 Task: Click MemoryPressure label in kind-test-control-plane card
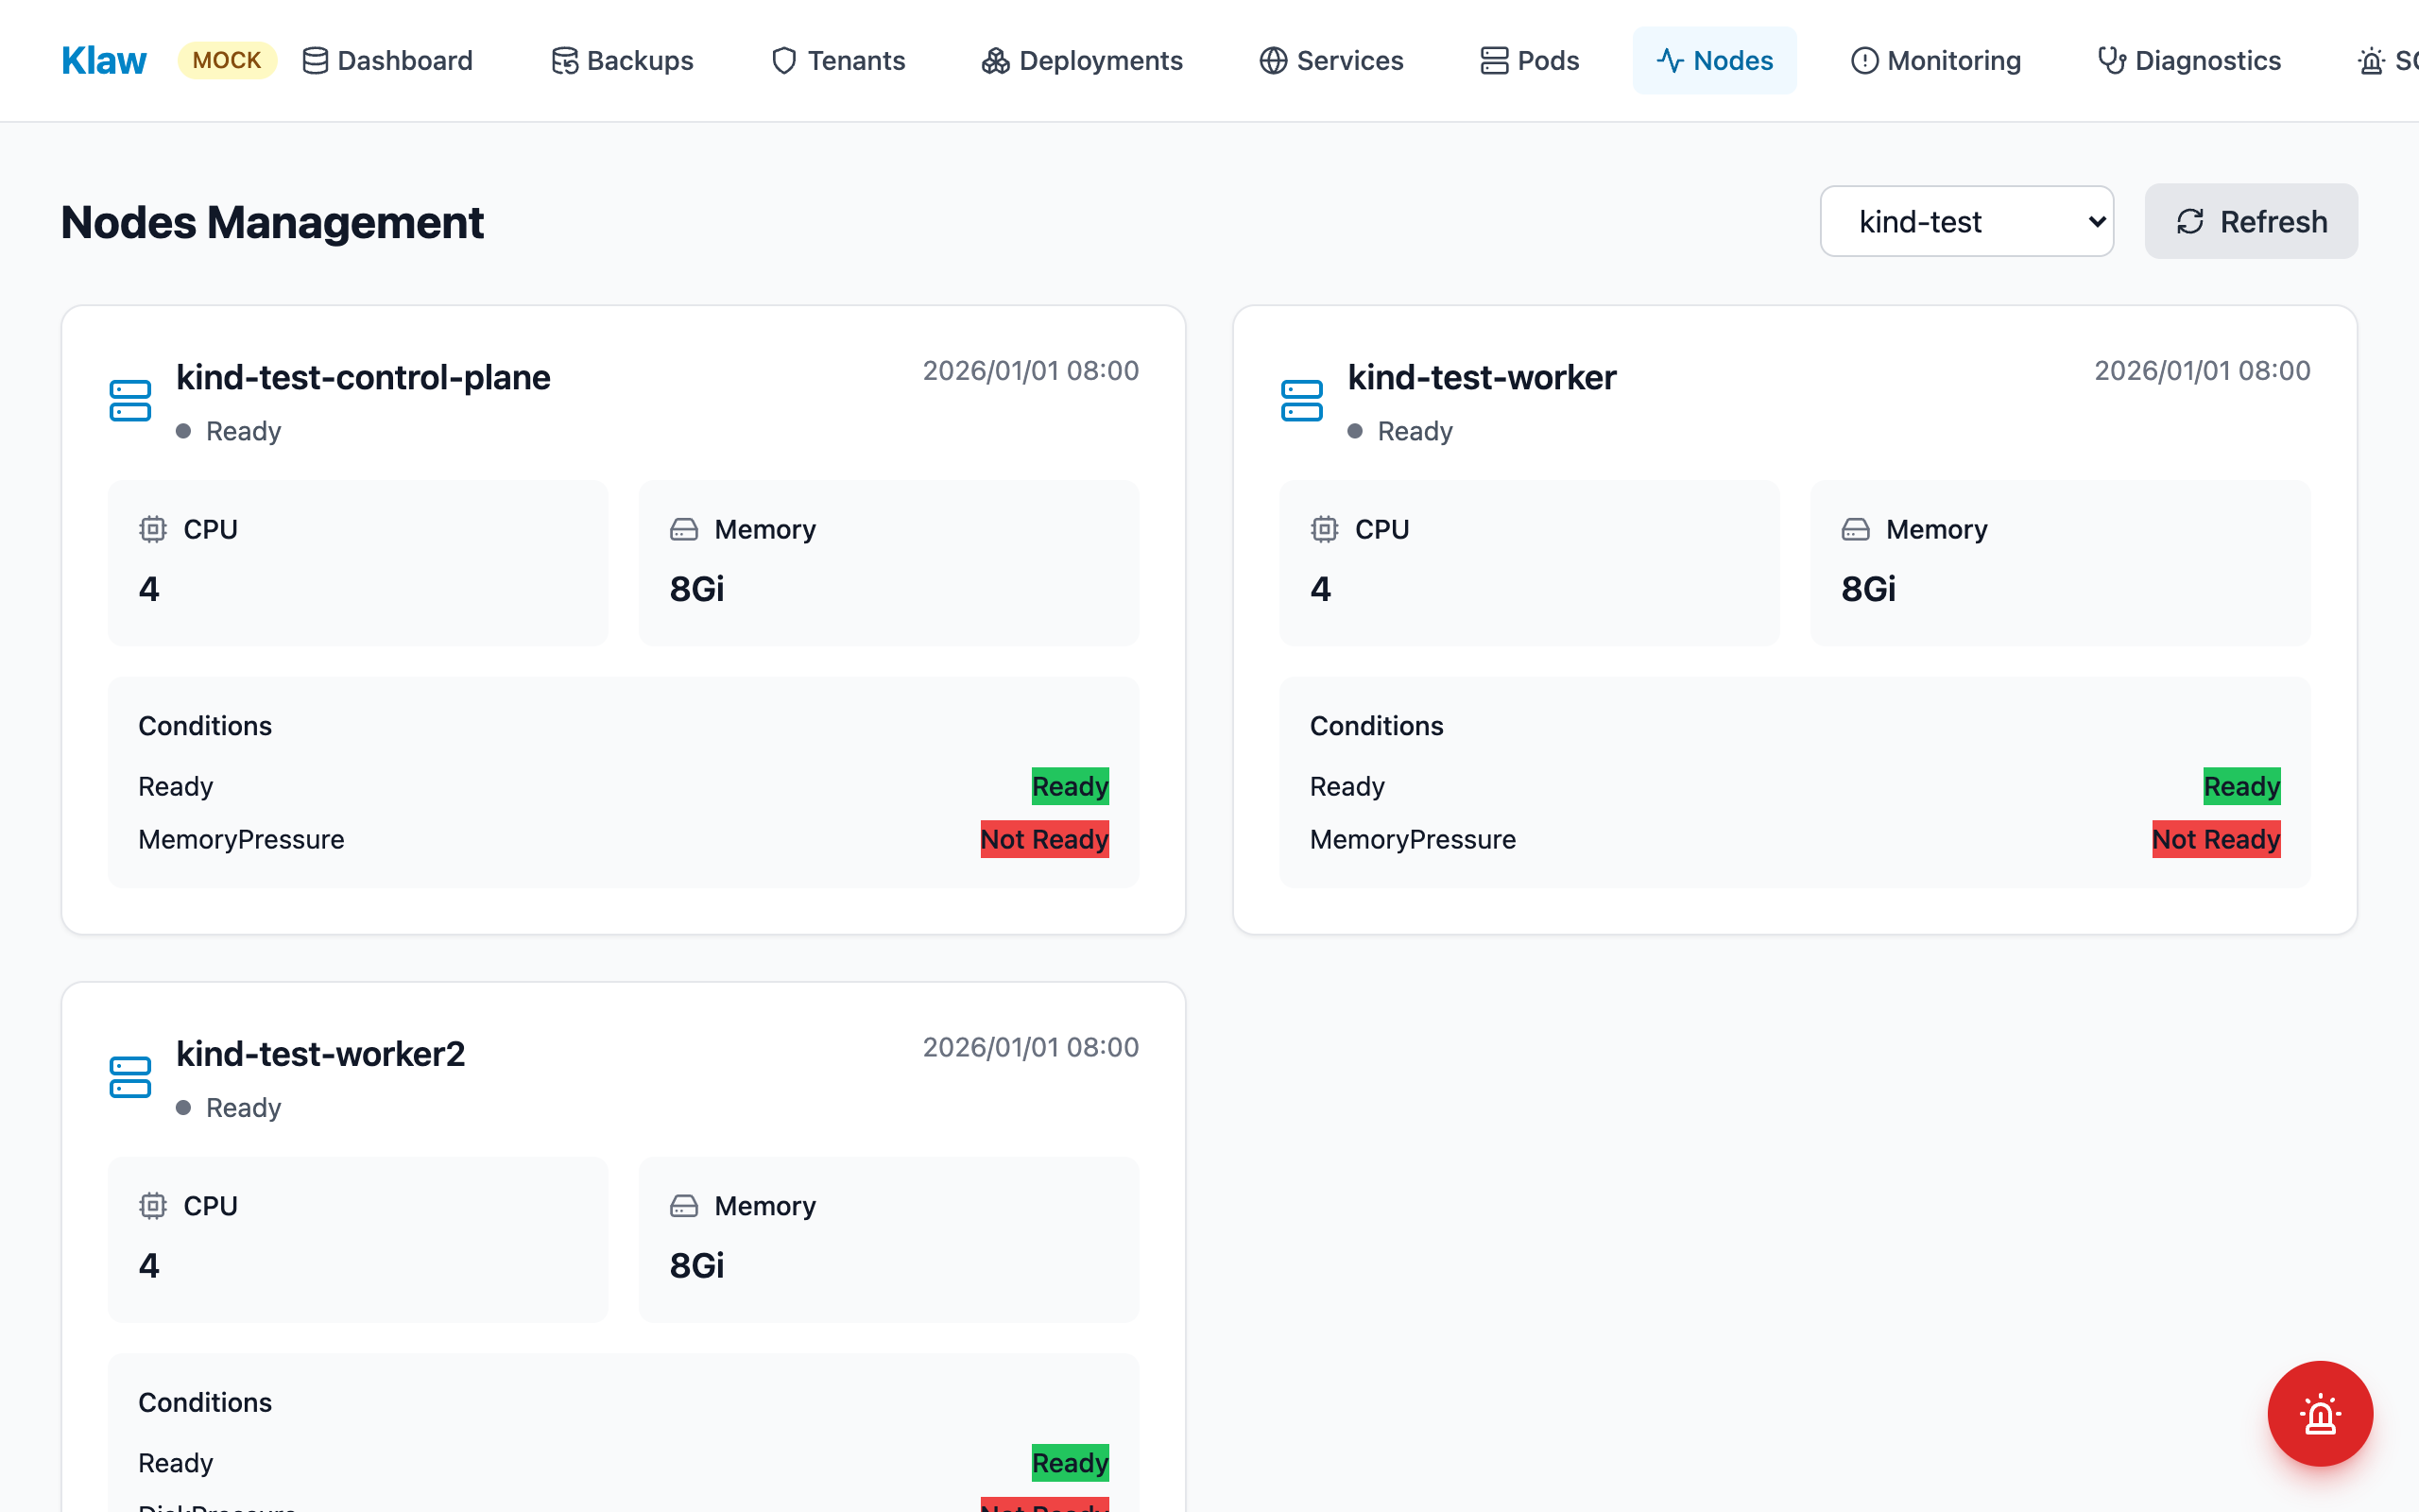click(242, 839)
